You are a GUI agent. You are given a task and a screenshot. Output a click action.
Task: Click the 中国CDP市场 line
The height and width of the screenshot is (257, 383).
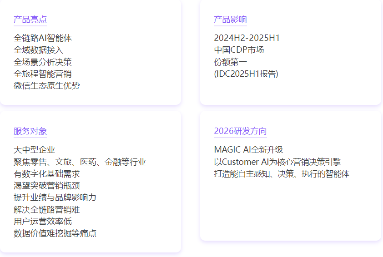(x=239, y=50)
